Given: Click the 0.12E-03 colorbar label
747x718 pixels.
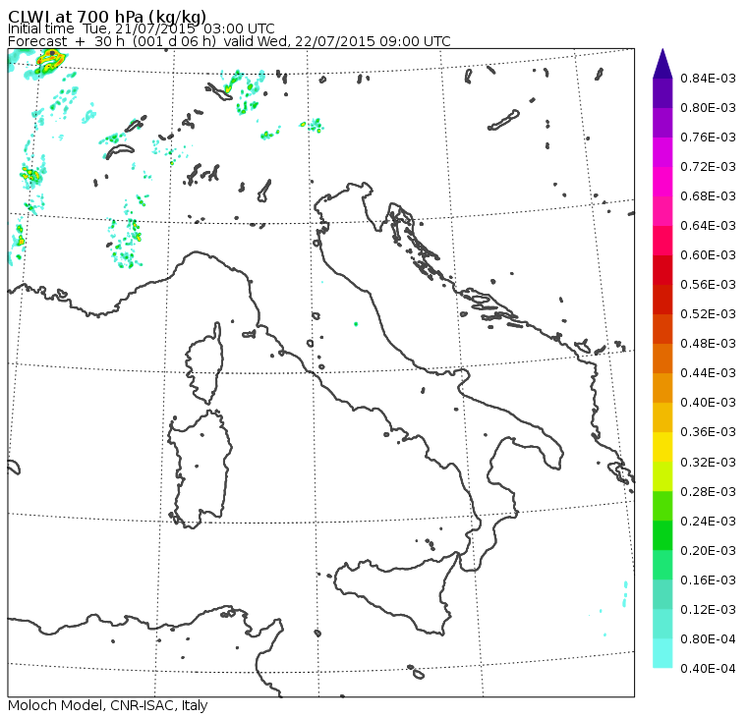Looking at the screenshot, I should [x=708, y=610].
